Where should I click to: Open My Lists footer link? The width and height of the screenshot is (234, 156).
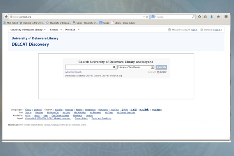66,113
